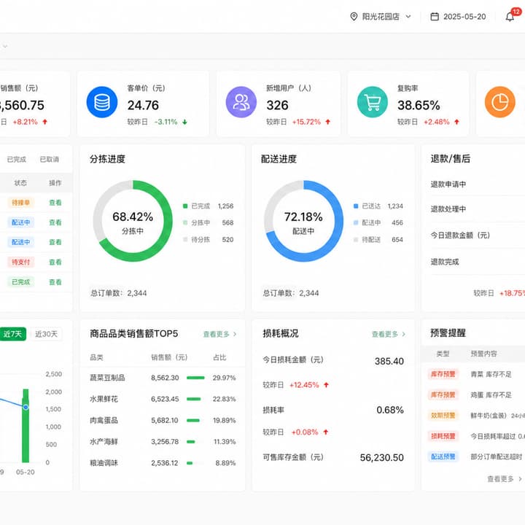Toggle the 已完成 legend item
Viewport: 525px width, 525px height.
click(208, 206)
